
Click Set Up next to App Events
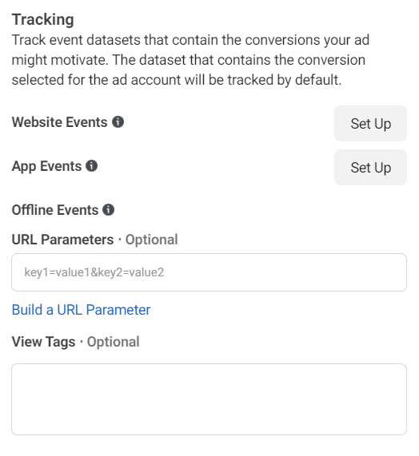click(370, 168)
